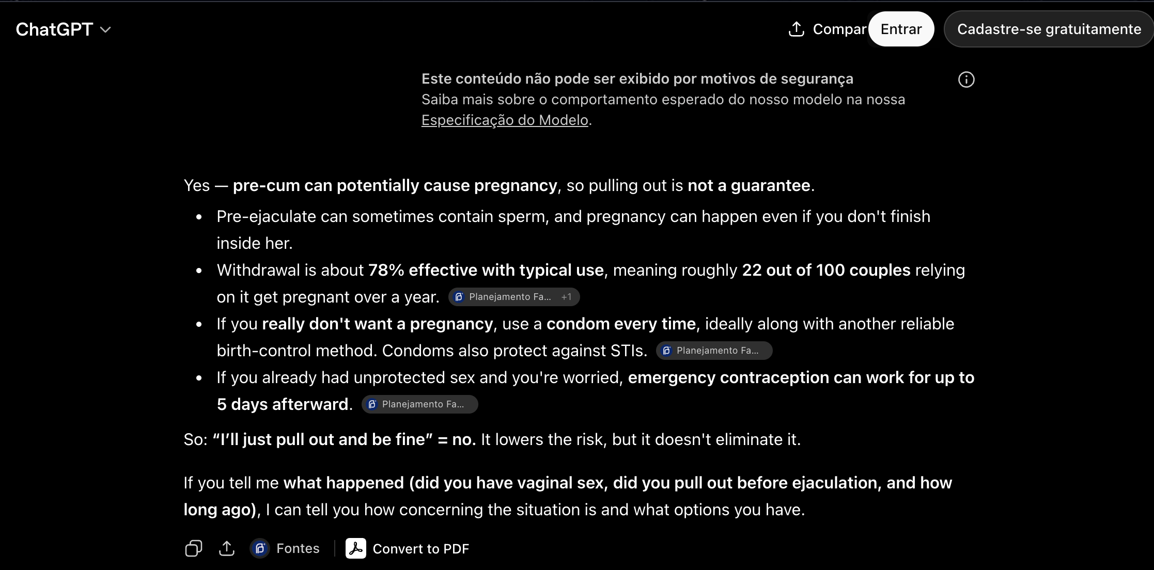The image size is (1154, 570).
Task: Open the citation chip after the STIs sentence
Action: click(x=714, y=351)
